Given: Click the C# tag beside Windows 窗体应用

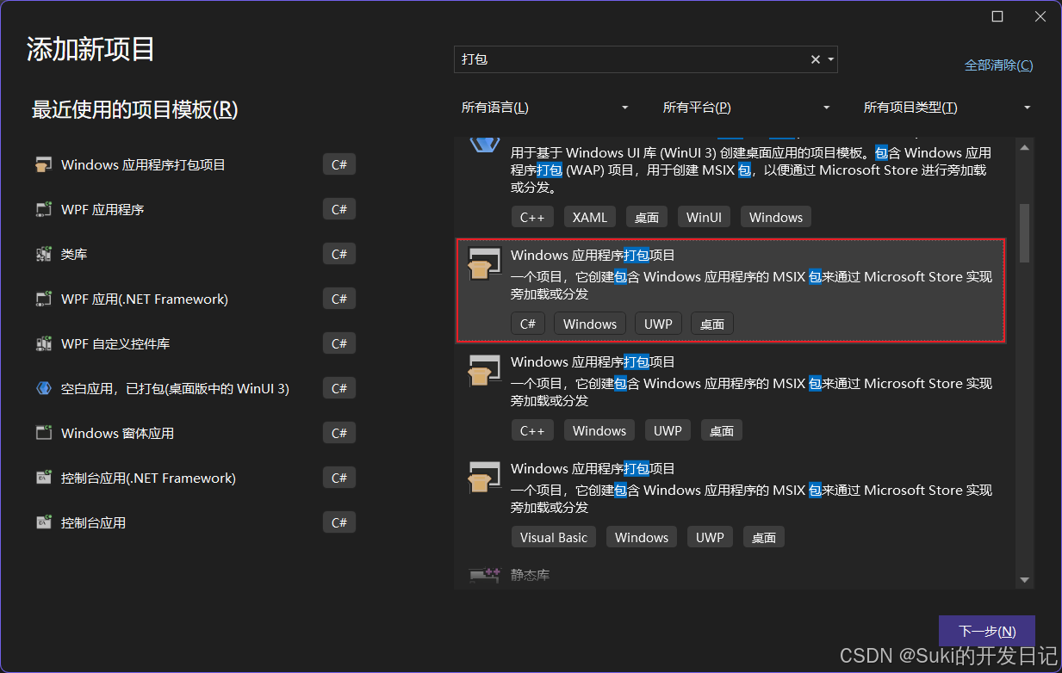Looking at the screenshot, I should tap(339, 433).
